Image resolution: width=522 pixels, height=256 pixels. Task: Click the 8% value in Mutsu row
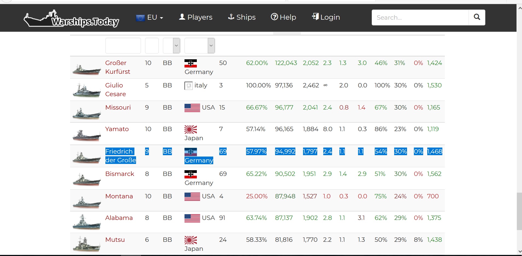pos(418,240)
